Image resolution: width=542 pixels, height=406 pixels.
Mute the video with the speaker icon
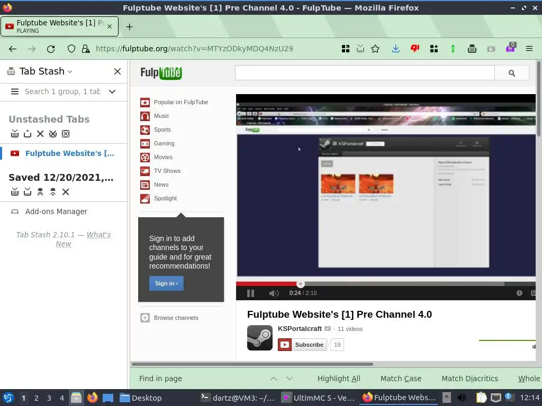click(x=274, y=293)
